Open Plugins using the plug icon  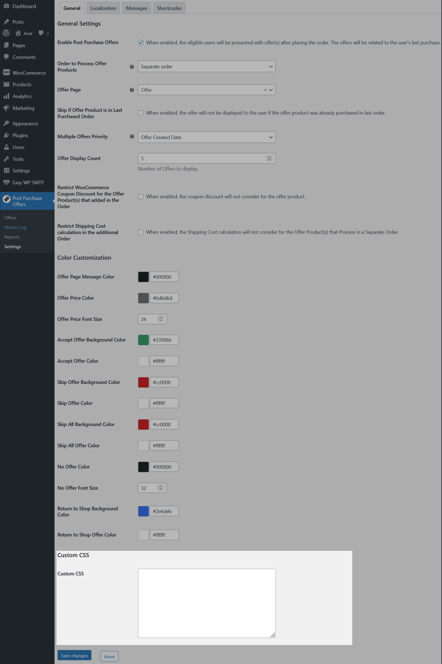(x=6, y=135)
